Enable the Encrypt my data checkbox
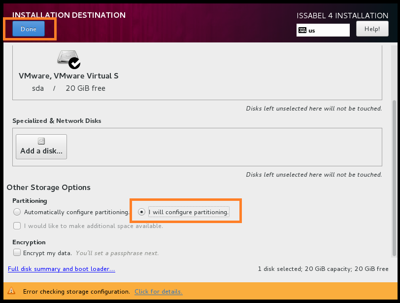The width and height of the screenshot is (400, 303). click(x=17, y=253)
